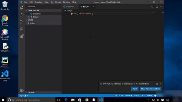The image size is (182, 102).
Task: Click the errors and warnings status indicator
Action: point(24,95)
